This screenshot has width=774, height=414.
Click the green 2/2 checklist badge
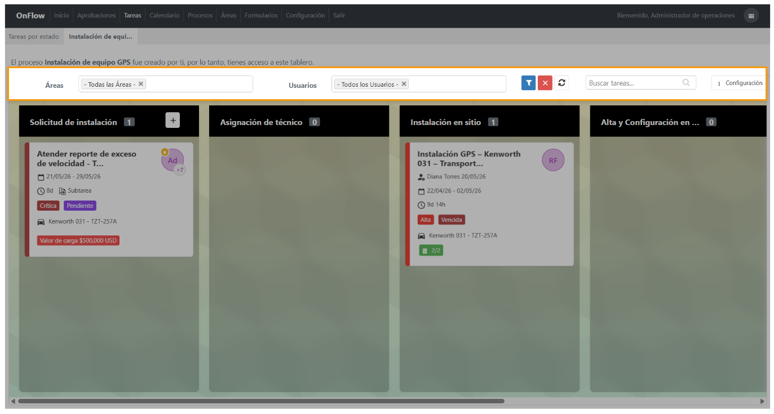coord(431,251)
